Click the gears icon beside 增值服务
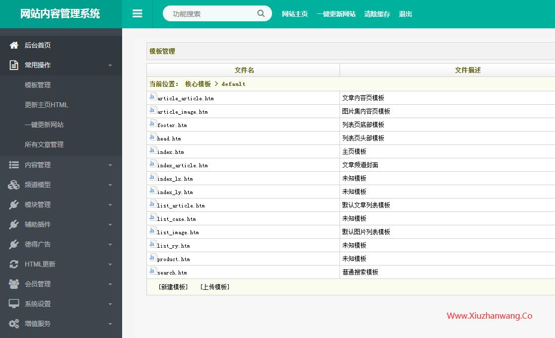555x338 pixels. [13, 323]
